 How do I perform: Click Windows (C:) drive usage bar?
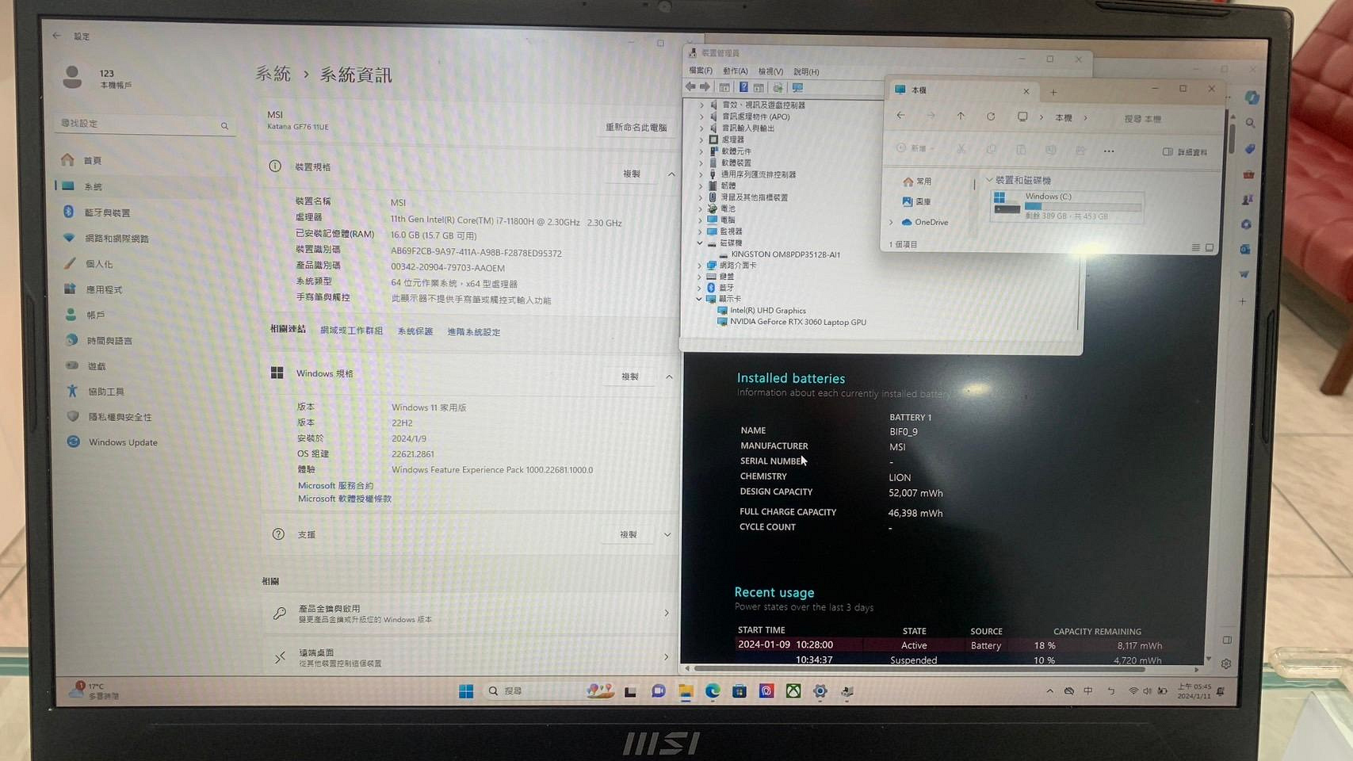pos(1083,206)
